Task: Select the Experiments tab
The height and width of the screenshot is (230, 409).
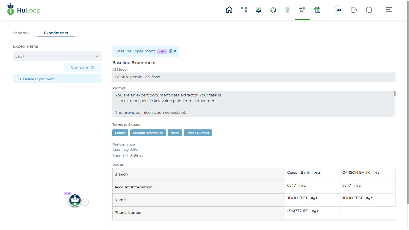Action: pyautogui.click(x=56, y=33)
